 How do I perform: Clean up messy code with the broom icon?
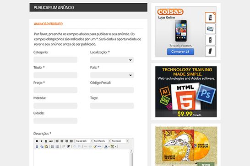pyautogui.click(x=95, y=146)
